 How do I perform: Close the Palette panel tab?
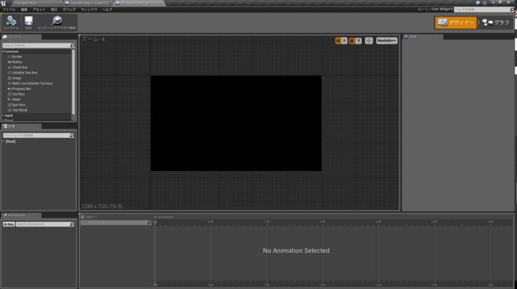point(38,37)
